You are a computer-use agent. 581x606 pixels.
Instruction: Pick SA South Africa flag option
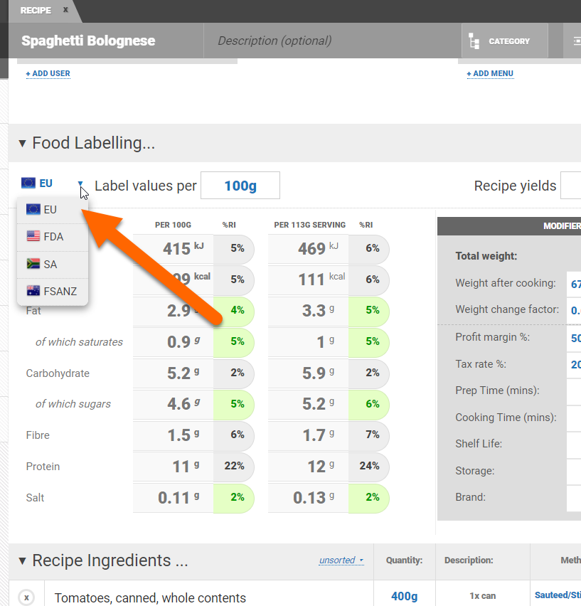(51, 264)
